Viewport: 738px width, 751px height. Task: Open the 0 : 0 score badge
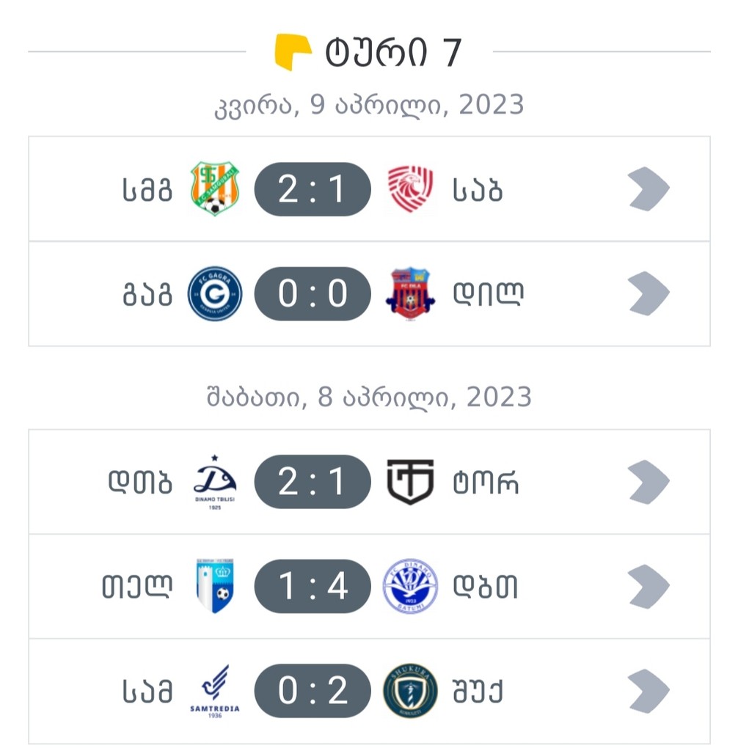click(x=313, y=293)
